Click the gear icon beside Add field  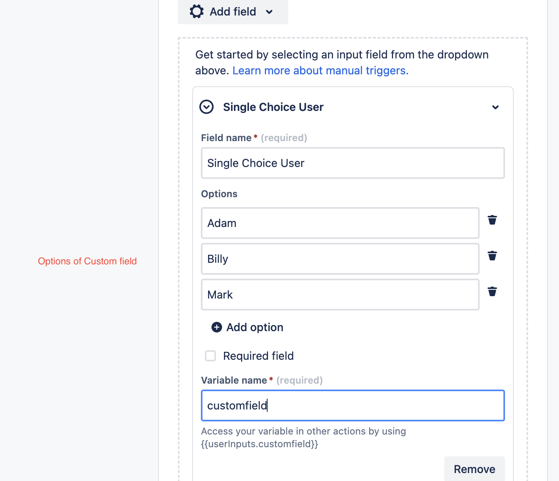pyautogui.click(x=197, y=12)
